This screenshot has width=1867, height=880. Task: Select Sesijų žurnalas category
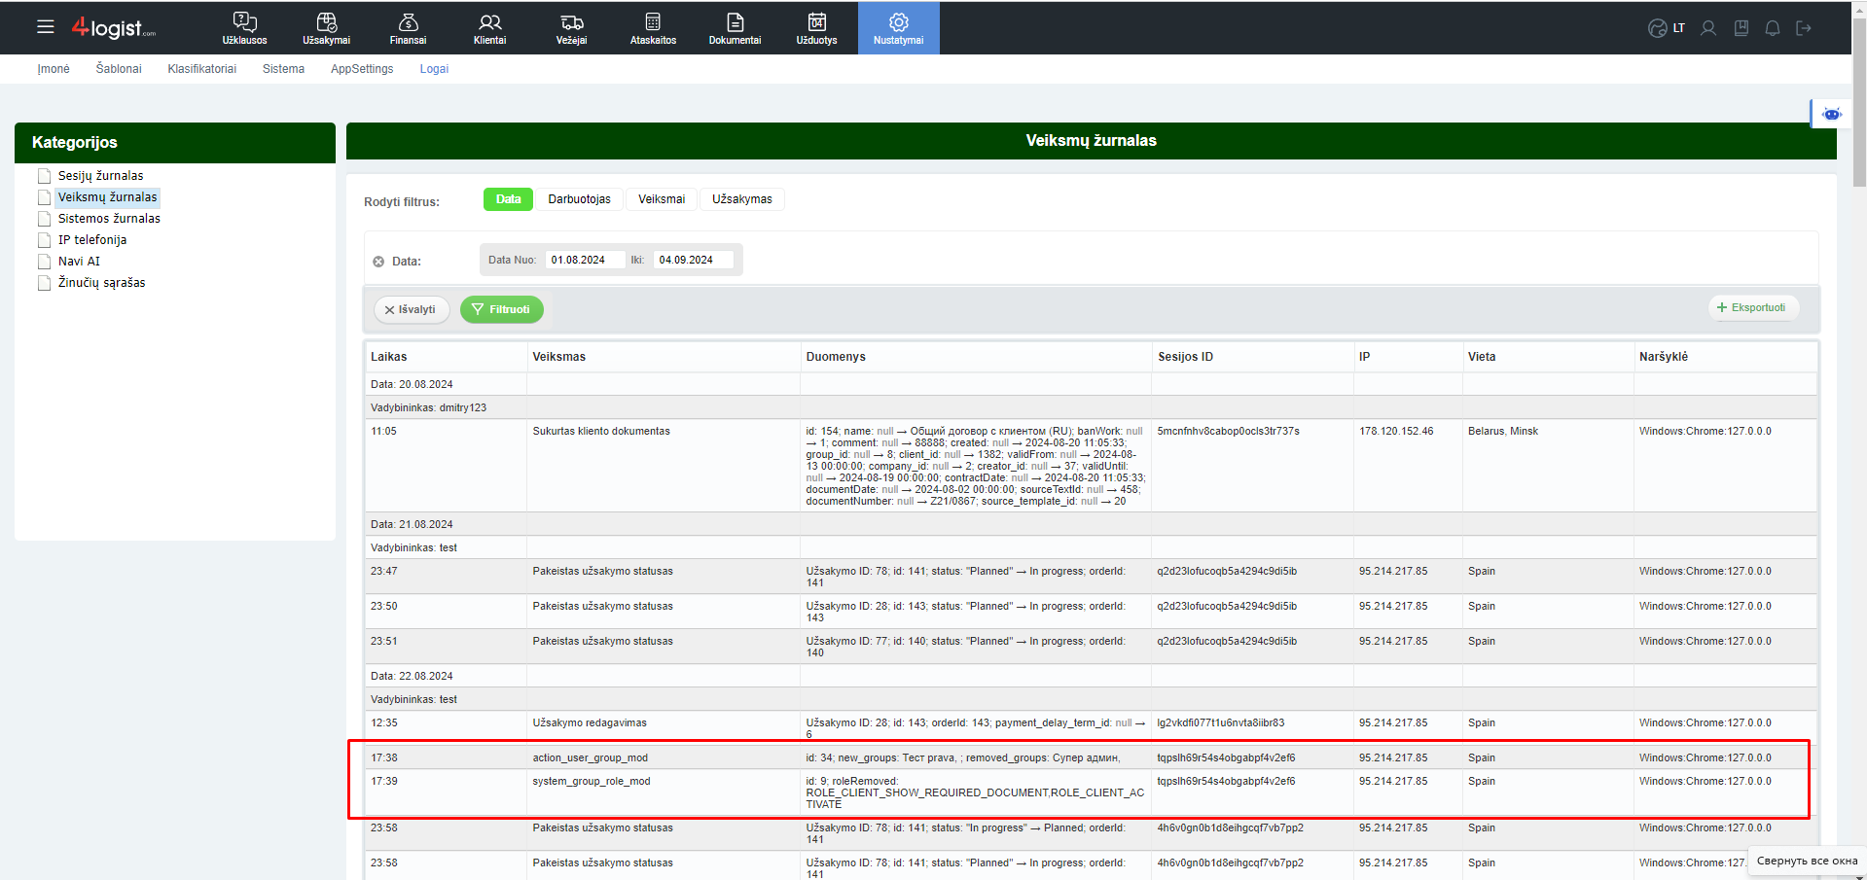point(100,176)
